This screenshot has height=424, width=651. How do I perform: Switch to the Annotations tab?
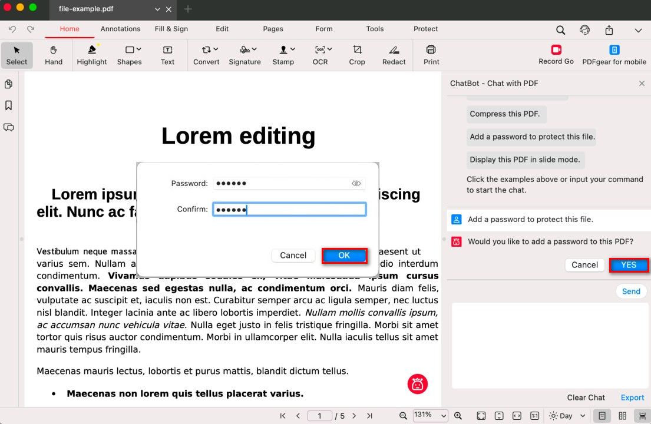120,29
